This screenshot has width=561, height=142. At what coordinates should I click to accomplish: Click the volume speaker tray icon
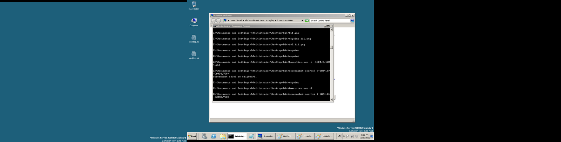click(x=357, y=136)
